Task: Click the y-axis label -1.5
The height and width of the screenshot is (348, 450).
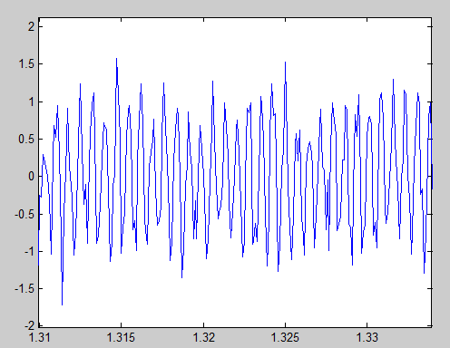Action: coord(24,289)
